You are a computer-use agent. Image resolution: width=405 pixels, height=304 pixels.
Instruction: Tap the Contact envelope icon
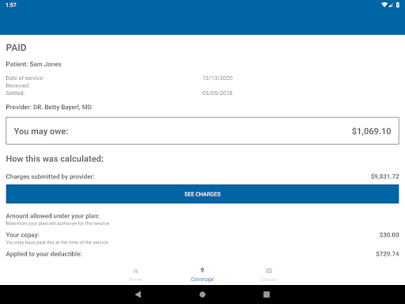tap(269, 271)
